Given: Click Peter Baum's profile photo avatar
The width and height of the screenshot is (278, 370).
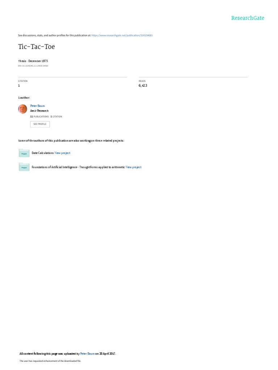Looking at the screenshot, I should click(x=23, y=109).
